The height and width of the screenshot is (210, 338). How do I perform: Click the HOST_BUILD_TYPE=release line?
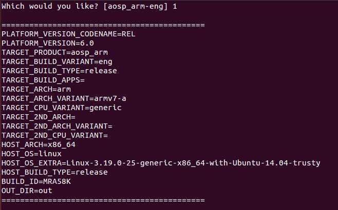point(54,172)
